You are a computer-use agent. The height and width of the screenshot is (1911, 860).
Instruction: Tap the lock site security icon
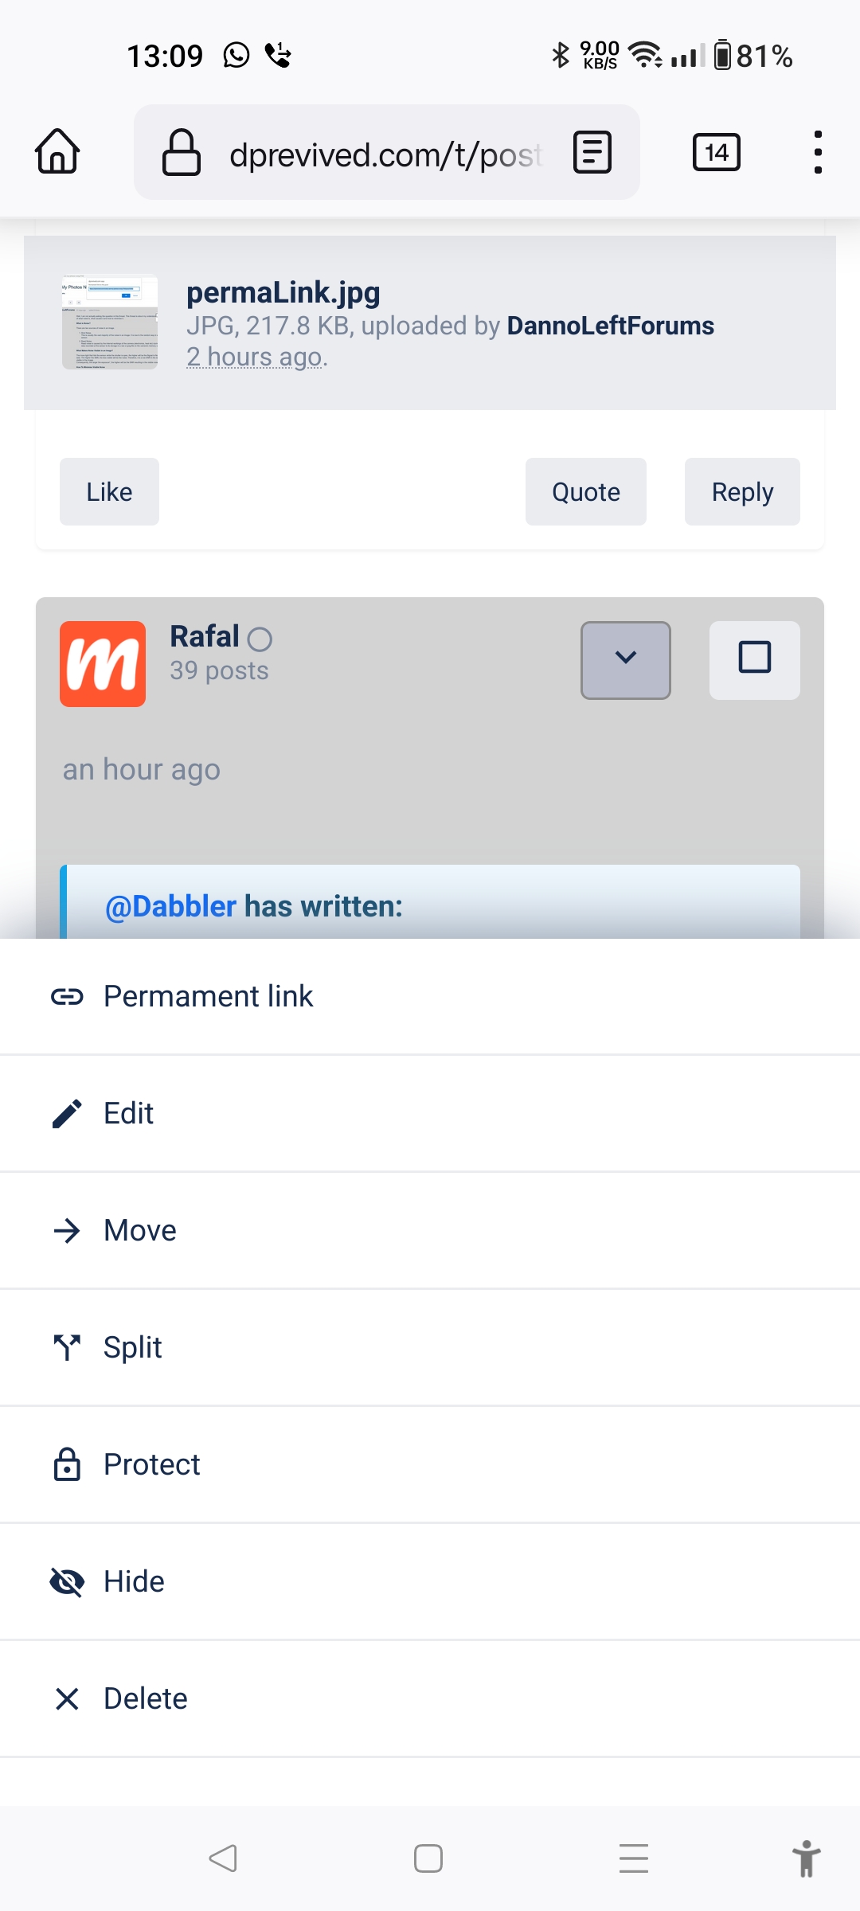[x=182, y=152]
